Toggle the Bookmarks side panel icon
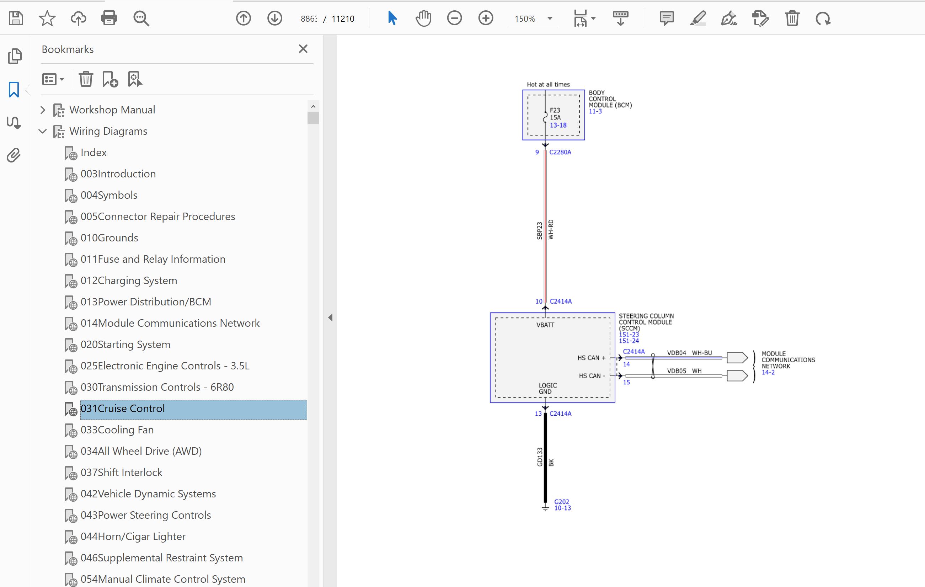Screen dimensions: 925x587 click(14, 90)
